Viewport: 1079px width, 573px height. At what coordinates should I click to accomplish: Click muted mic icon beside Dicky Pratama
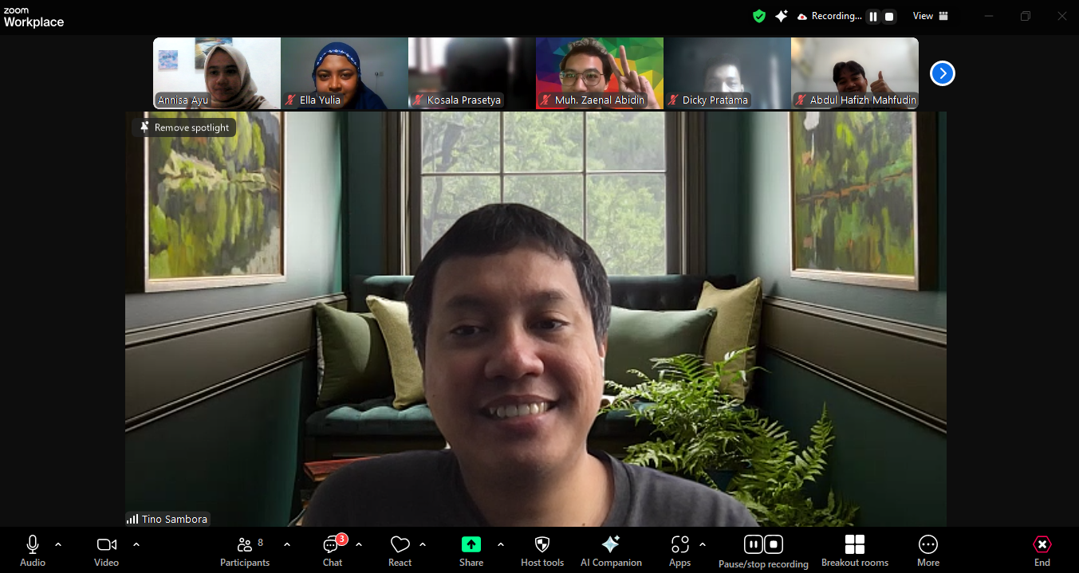point(674,100)
